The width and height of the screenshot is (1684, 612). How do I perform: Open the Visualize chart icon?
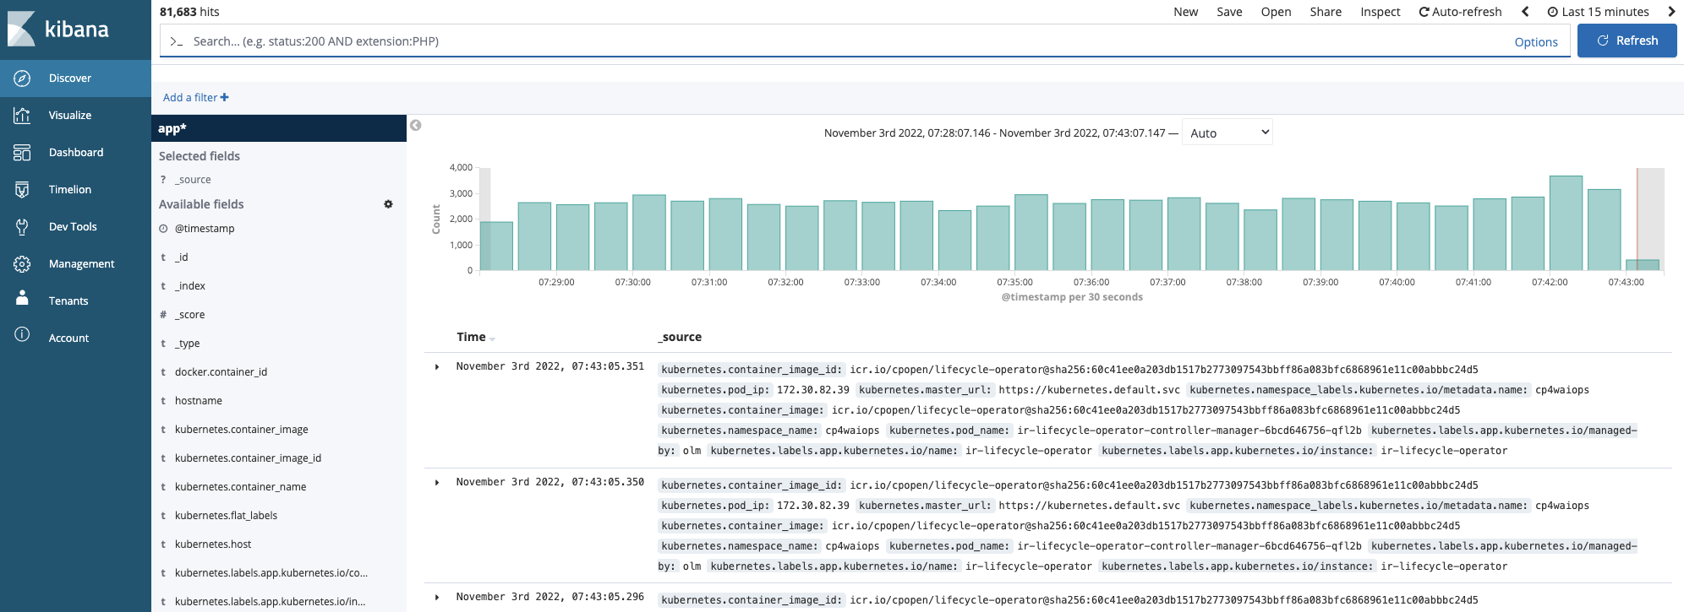22,116
